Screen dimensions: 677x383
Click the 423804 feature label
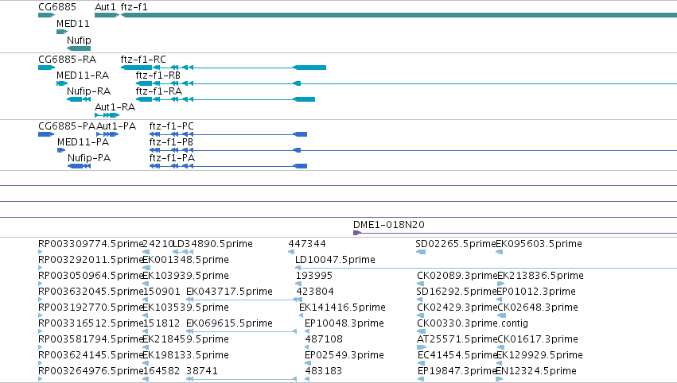pos(315,292)
